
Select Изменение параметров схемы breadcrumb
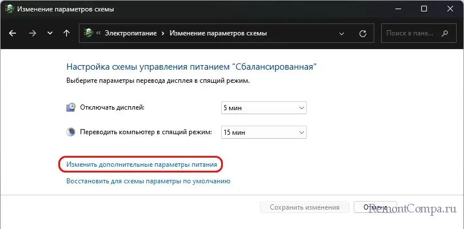point(218,33)
